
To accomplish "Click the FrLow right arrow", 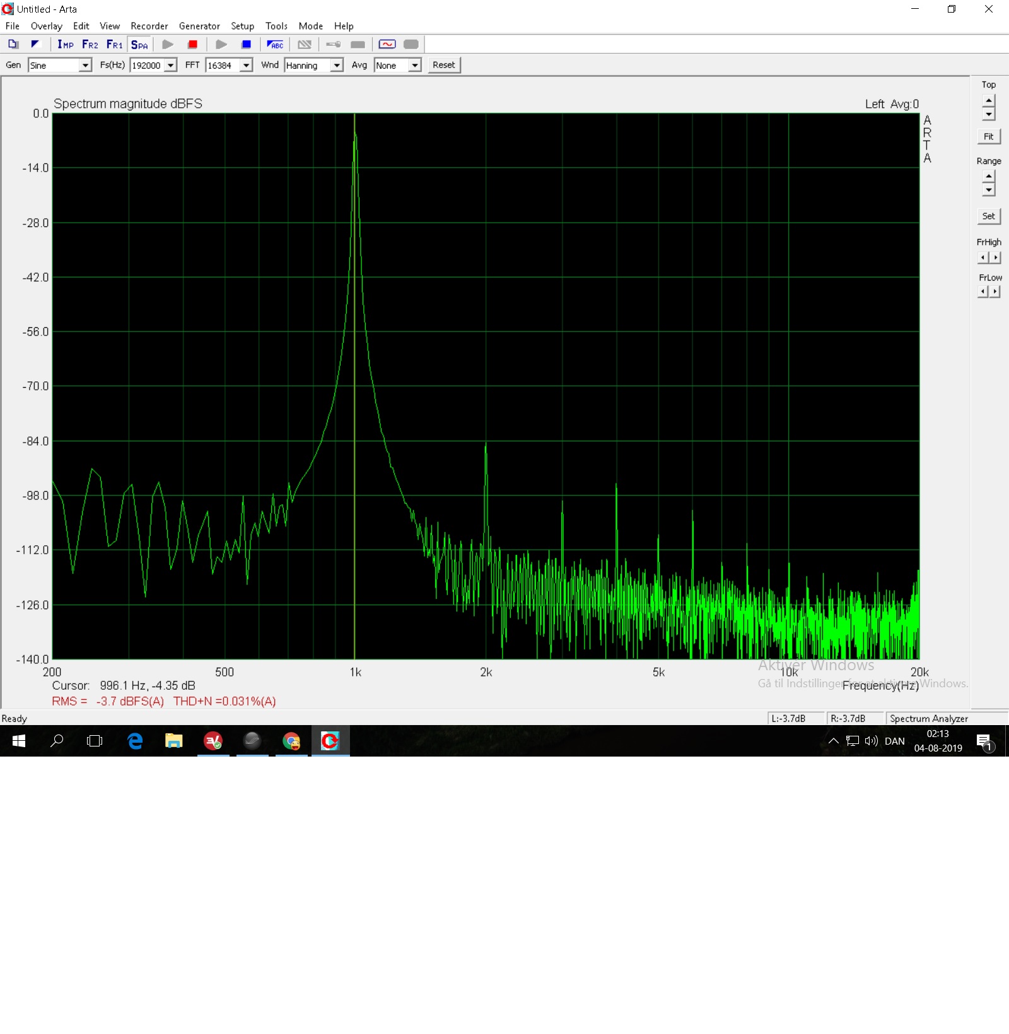I will click(x=995, y=291).
